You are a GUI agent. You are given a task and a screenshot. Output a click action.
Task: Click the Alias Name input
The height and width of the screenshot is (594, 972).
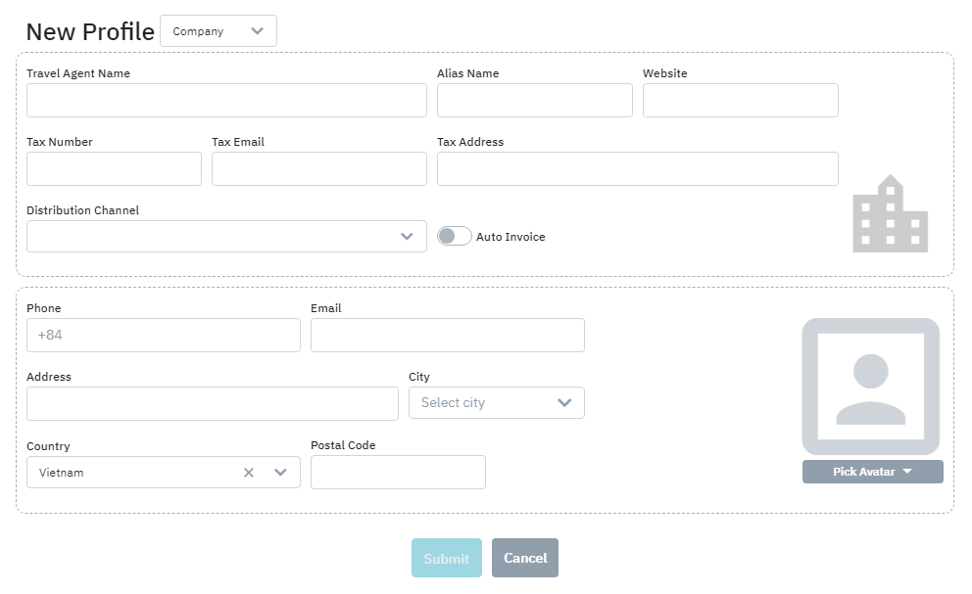tap(534, 101)
